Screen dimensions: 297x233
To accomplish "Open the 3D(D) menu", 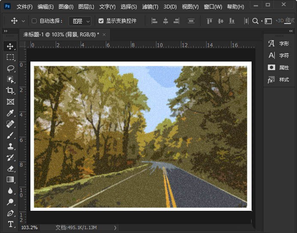I will click(170, 7).
